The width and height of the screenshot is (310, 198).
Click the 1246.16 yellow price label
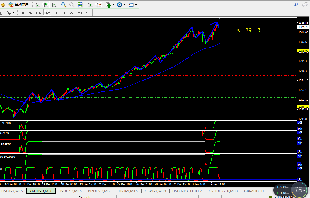[x=303, y=107]
